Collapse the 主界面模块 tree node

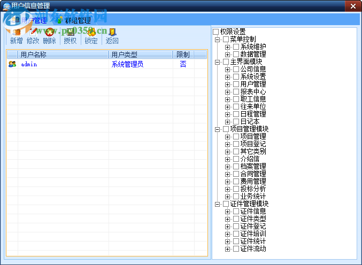[x=217, y=62]
